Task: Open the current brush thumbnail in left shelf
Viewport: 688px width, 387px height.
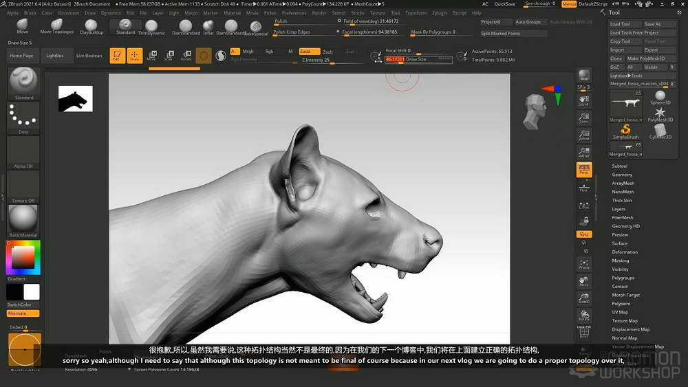Action: click(23, 83)
